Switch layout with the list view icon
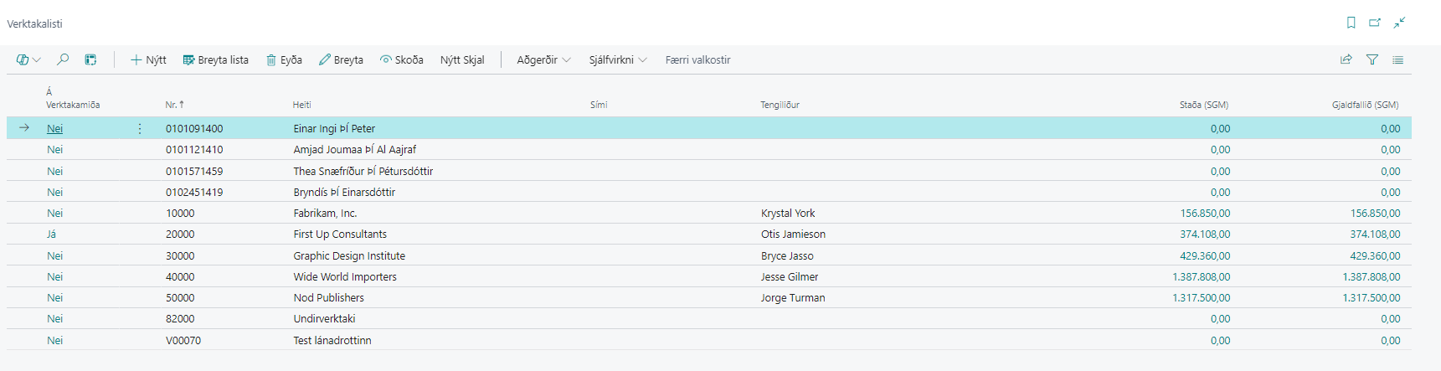Image resolution: width=1441 pixels, height=371 pixels. (x=1397, y=59)
